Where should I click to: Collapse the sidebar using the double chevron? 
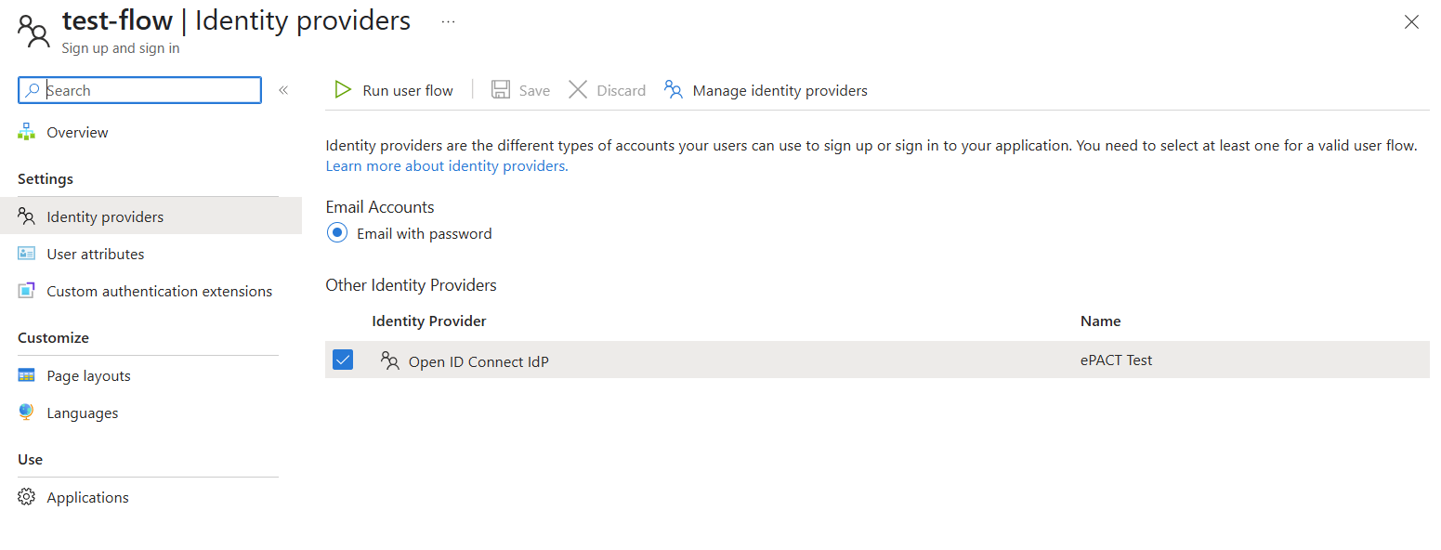283,89
